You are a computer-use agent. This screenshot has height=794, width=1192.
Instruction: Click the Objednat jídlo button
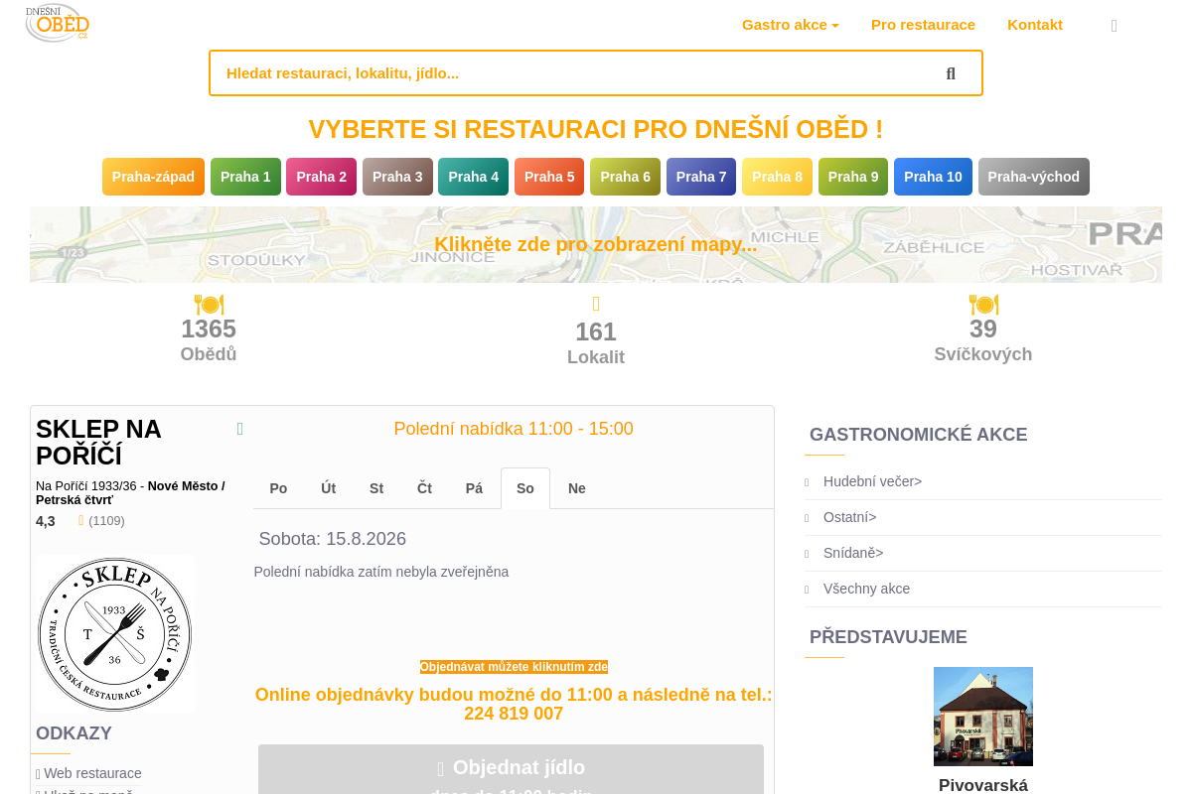pos(511,770)
